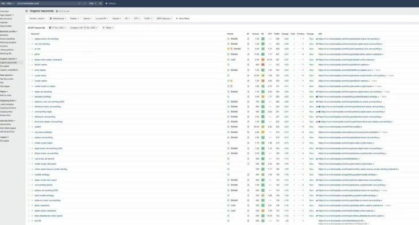Image resolution: width=419 pixels, height=225 pixels.
Task: Click keyword link beste roulette strategy
Action: (x=44, y=195)
